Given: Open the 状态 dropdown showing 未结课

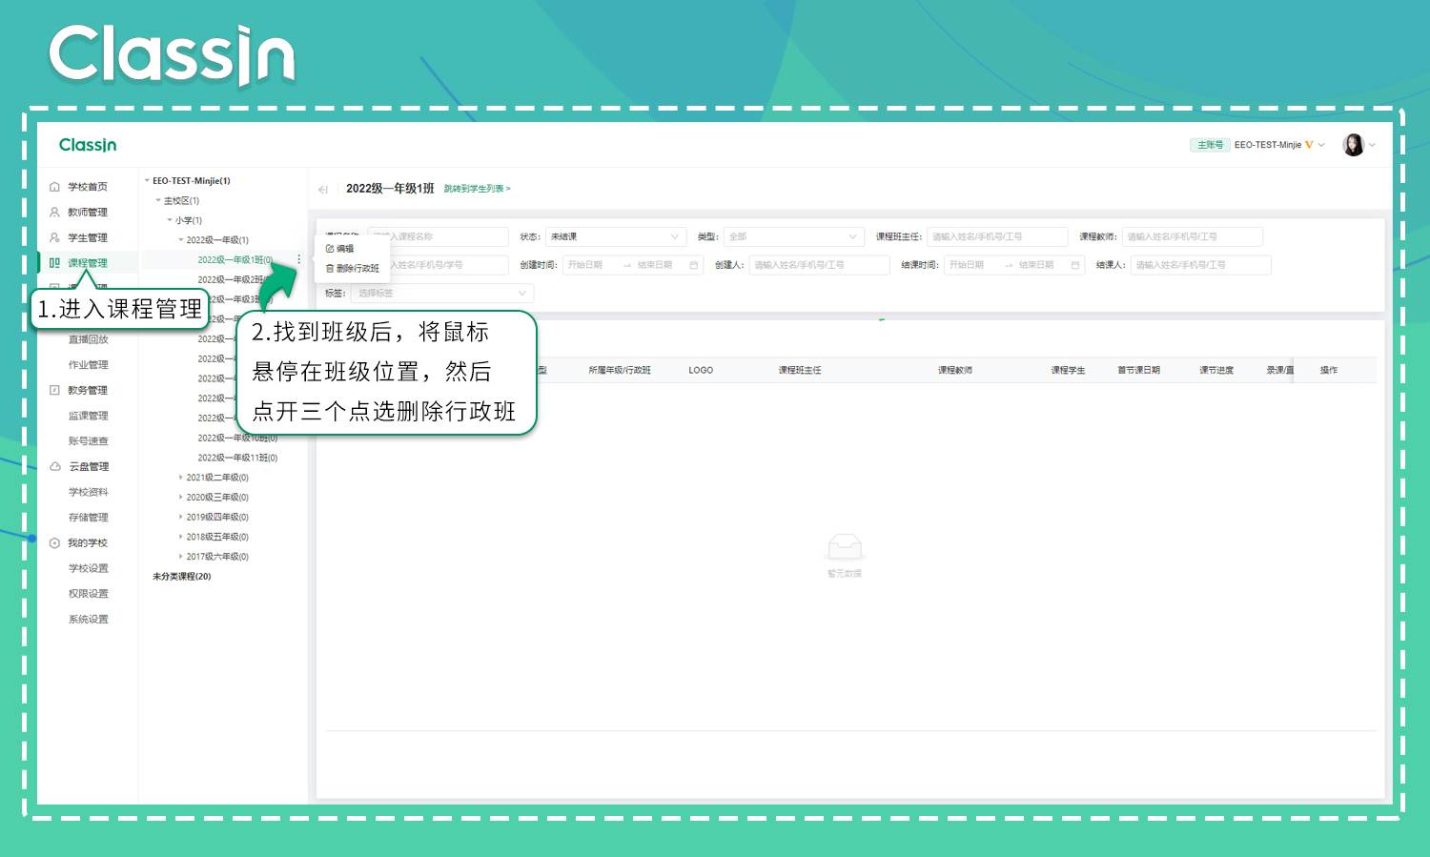Looking at the screenshot, I should [x=615, y=236].
